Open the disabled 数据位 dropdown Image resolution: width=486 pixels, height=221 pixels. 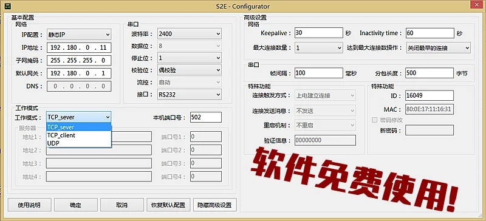tap(189, 46)
